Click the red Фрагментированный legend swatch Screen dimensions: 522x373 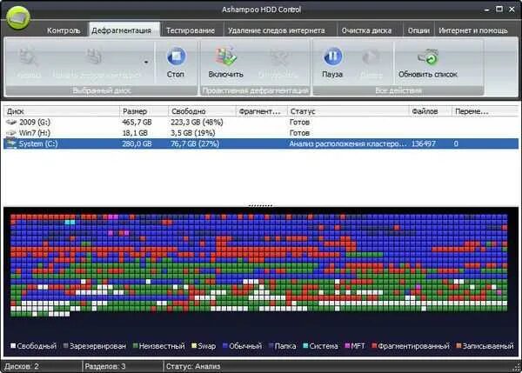pos(374,346)
